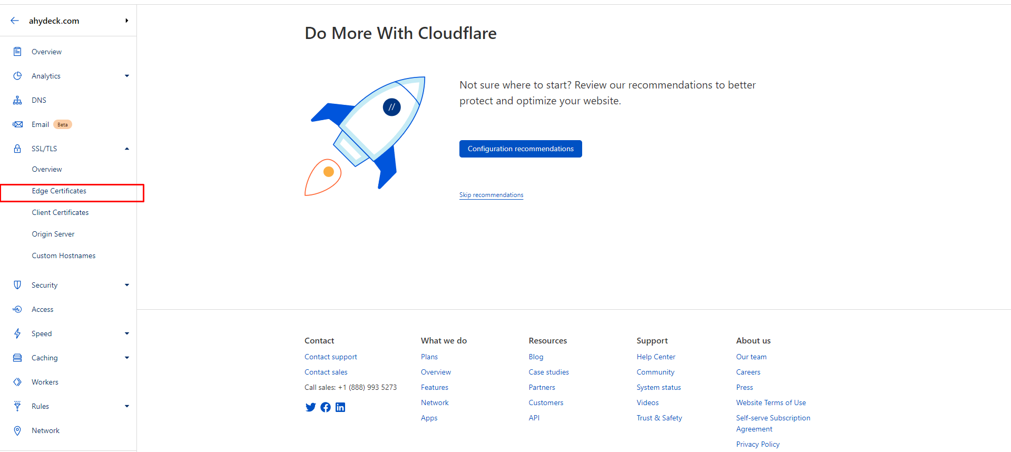Select the Security shield icon

tap(17, 285)
